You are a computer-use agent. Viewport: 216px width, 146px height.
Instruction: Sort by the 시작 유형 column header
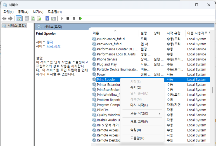pyautogui.click(x=175, y=33)
